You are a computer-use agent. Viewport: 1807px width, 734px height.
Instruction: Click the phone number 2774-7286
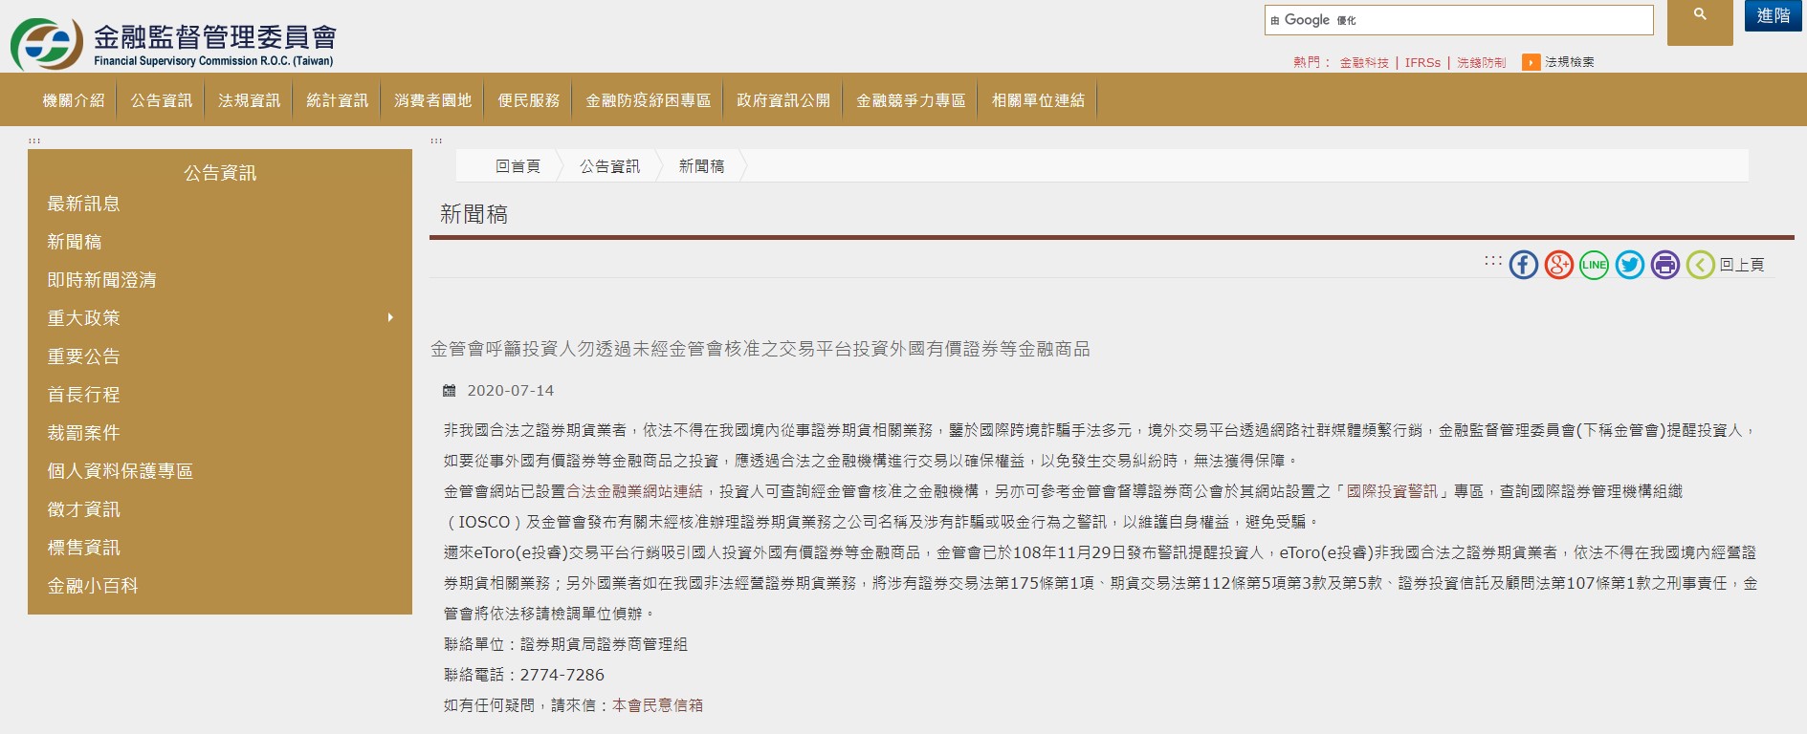coord(562,675)
